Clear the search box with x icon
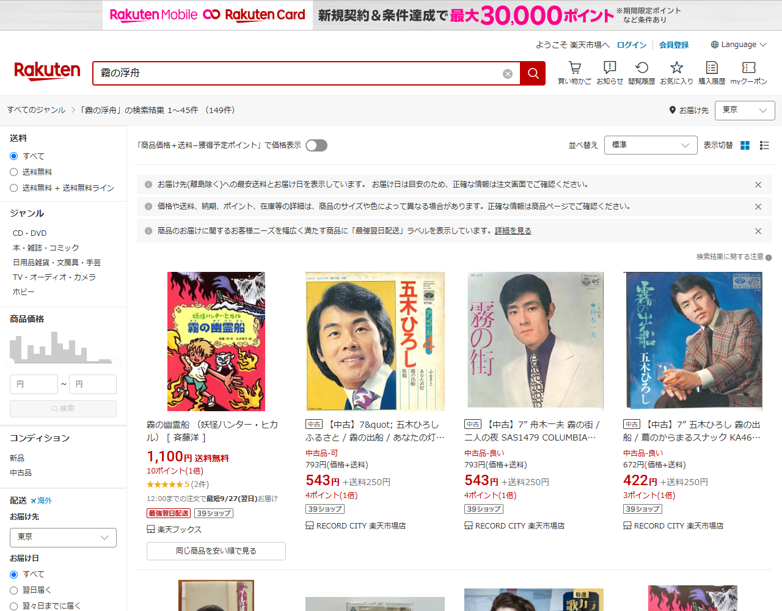This screenshot has width=782, height=611. [x=508, y=74]
